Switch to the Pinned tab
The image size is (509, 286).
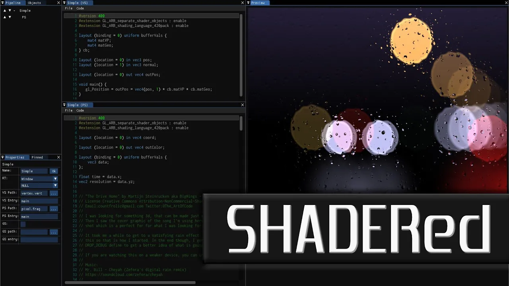(x=37, y=157)
